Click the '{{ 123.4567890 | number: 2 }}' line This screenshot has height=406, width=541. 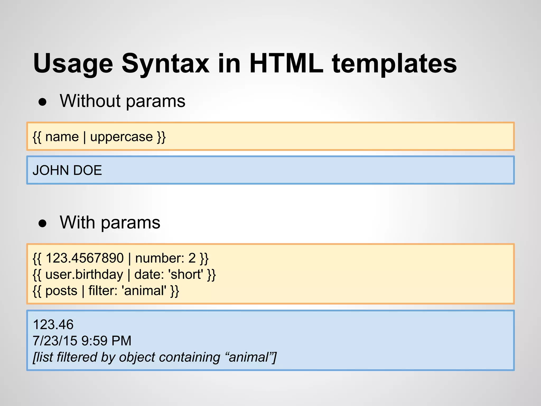pos(121,258)
